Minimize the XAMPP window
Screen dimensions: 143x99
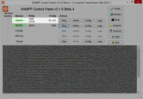pos(127,2)
